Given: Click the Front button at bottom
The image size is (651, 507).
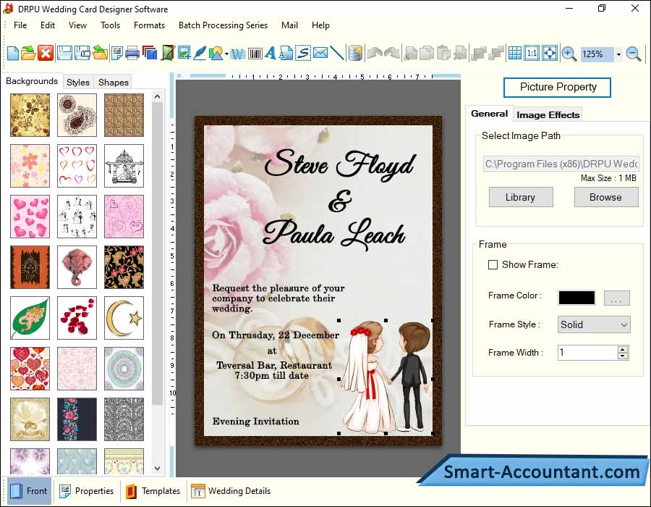Looking at the screenshot, I should click(29, 491).
